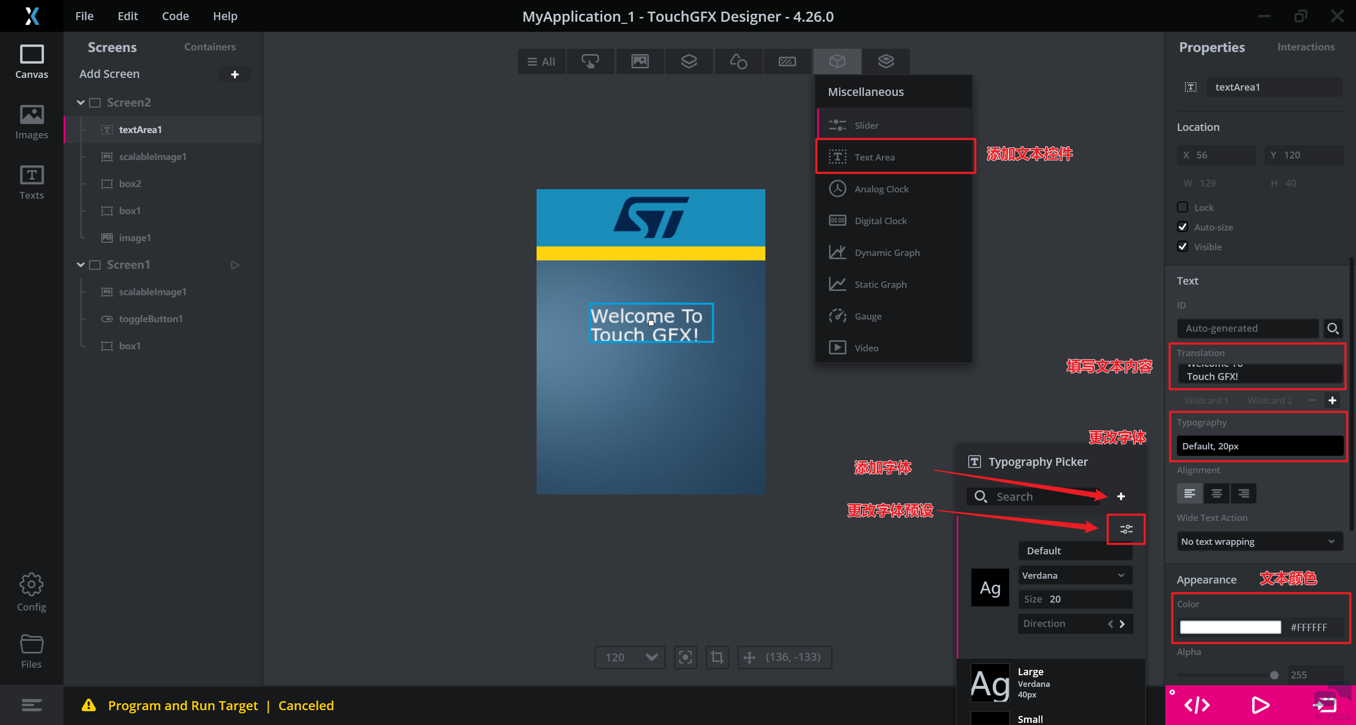Viewport: 1356px width, 725px height.
Task: Collapse the Screen2 tree node
Action: [81, 102]
